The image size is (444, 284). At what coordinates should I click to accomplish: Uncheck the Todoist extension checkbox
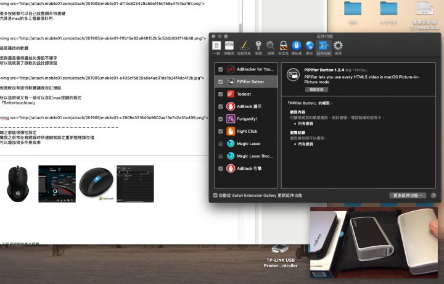click(x=221, y=94)
